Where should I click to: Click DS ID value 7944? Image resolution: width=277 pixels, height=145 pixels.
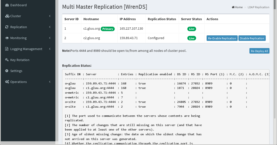(x=181, y=107)
